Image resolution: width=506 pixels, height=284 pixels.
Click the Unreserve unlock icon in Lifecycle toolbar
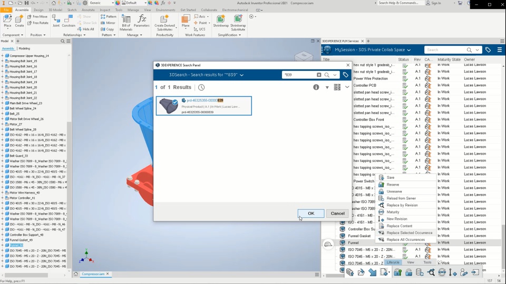pos(408,272)
